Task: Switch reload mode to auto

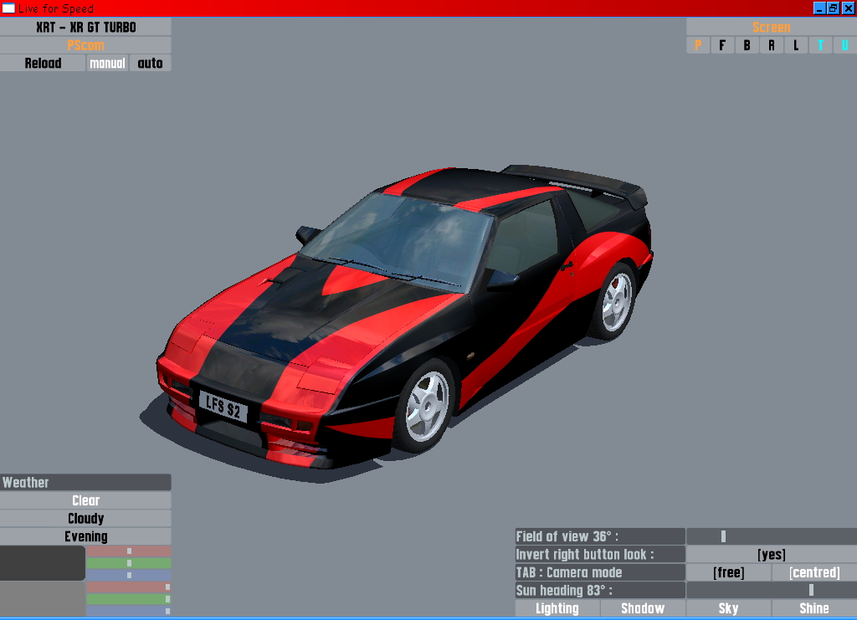Action: coord(151,63)
